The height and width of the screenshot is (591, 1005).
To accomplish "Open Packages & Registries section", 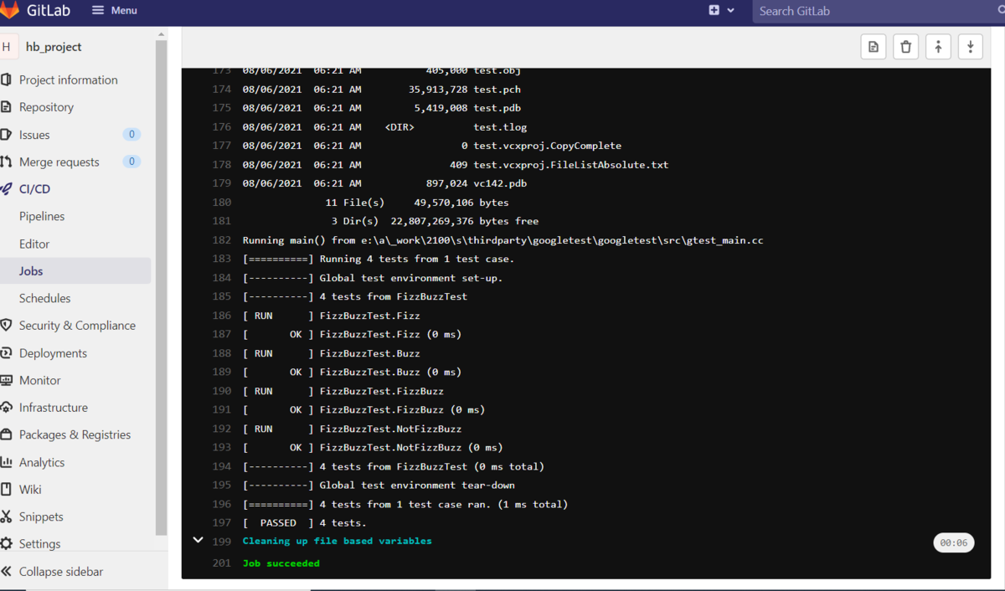I will (x=75, y=434).
